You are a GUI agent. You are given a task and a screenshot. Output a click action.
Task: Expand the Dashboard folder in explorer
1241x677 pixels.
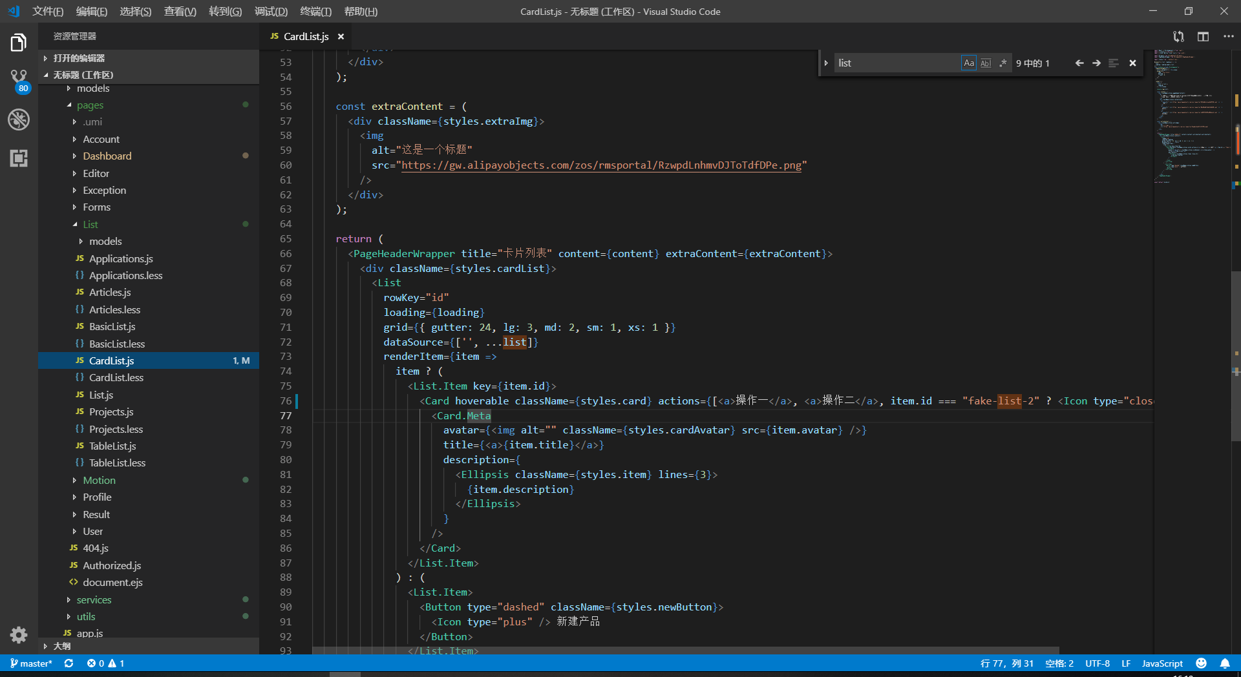tap(107, 156)
